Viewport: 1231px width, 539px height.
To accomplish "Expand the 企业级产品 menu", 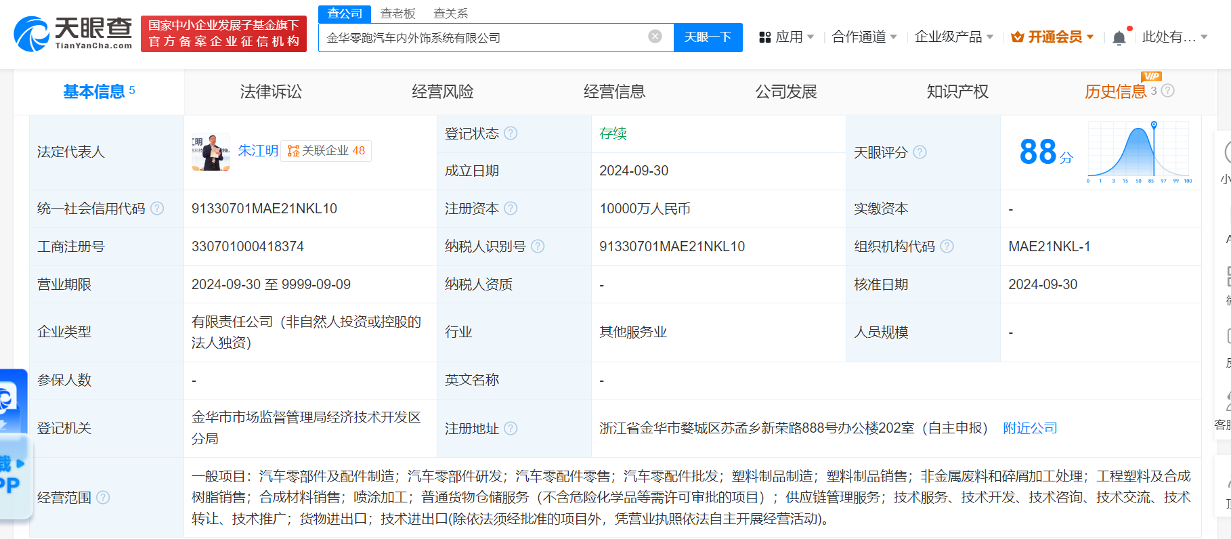I will point(953,37).
